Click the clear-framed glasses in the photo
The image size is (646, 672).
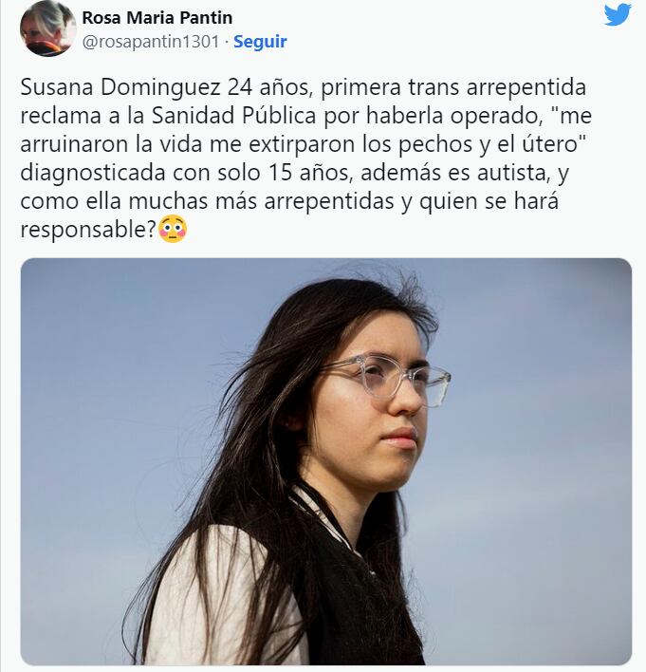pos(385,379)
